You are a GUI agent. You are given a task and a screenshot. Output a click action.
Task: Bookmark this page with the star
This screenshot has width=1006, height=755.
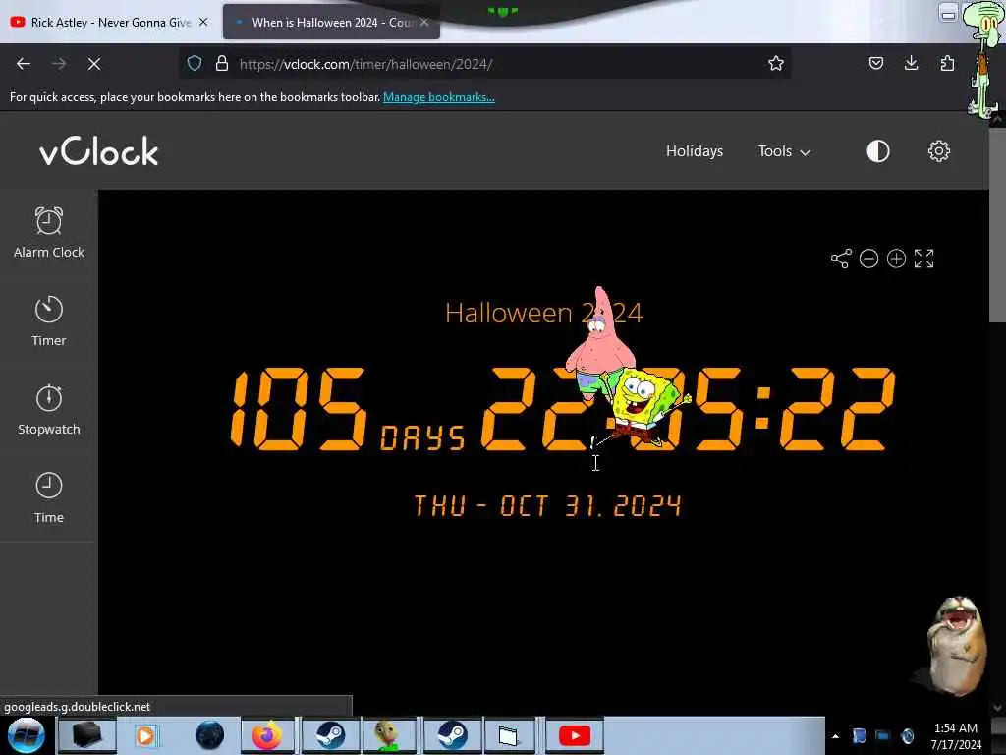click(776, 64)
